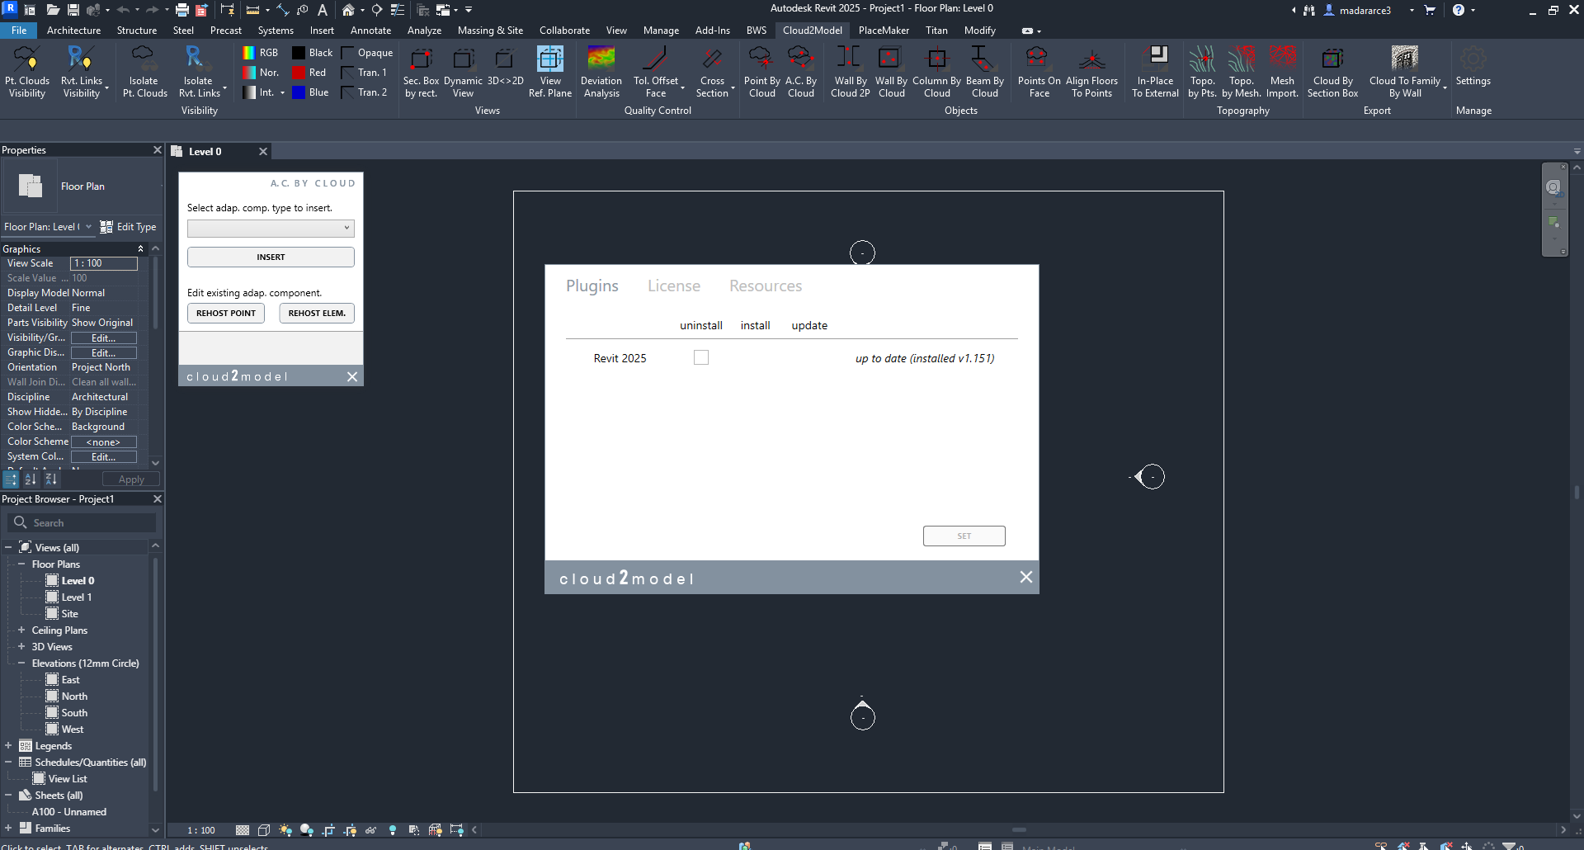Open the File menu

18,31
